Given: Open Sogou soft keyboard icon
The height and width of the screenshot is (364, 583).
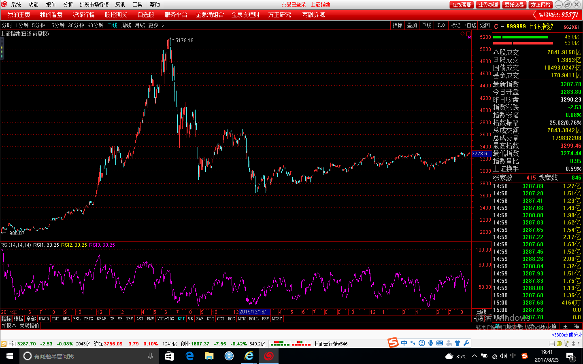Looking at the screenshot, I should point(440,343).
